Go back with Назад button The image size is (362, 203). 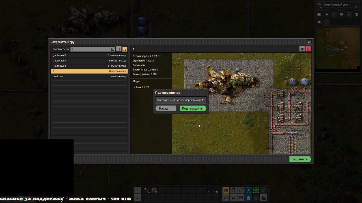(x=166, y=109)
